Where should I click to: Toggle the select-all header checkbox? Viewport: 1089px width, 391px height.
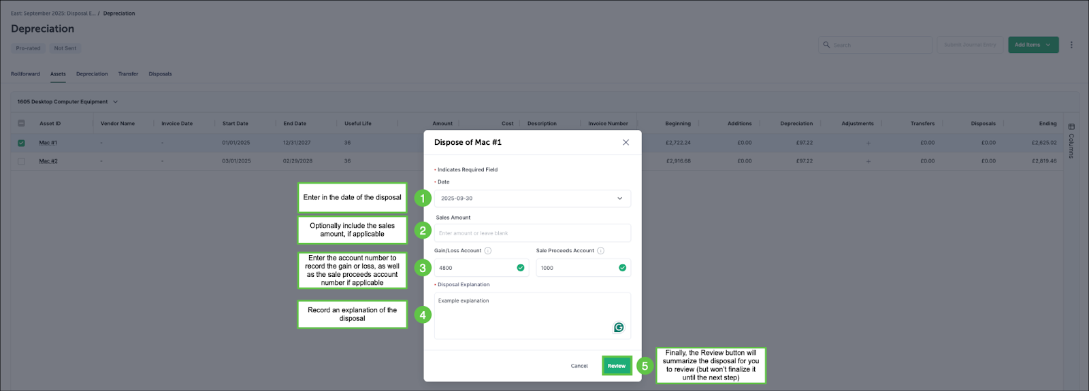pyautogui.click(x=21, y=123)
